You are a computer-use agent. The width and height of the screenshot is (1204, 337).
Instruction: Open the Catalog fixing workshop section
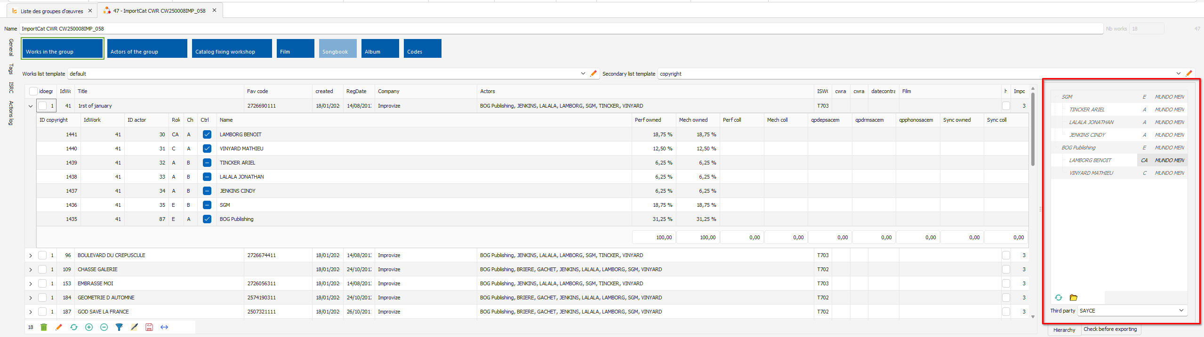click(x=232, y=49)
